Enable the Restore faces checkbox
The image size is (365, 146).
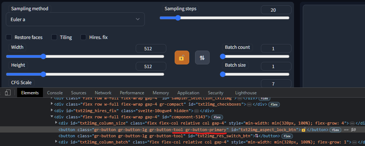tap(9, 37)
